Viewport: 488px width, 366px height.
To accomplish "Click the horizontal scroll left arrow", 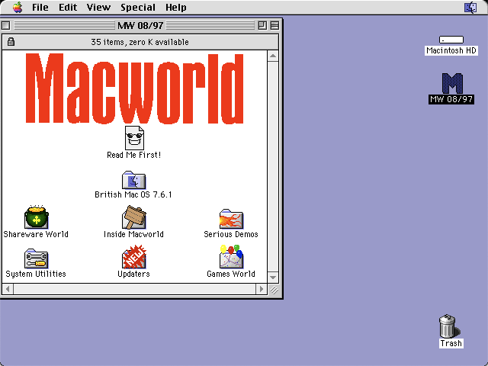I will coord(8,289).
